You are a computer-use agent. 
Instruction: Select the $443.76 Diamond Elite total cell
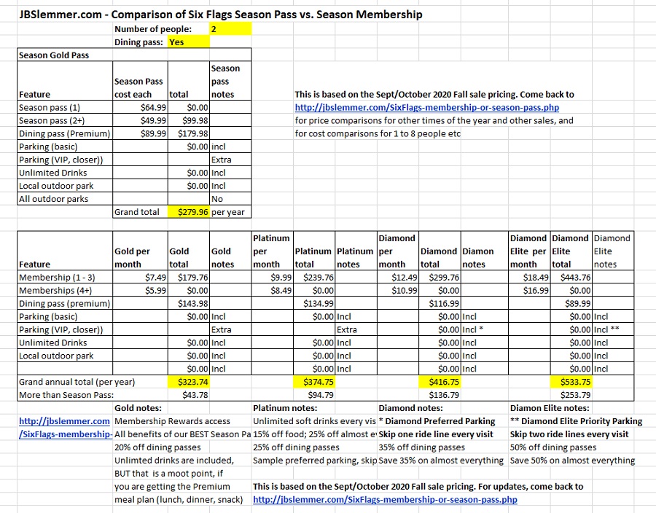point(571,277)
